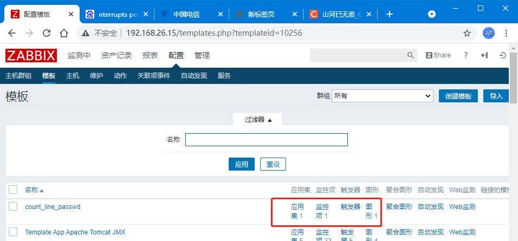Go to 关联项事件 submenu
The height and width of the screenshot is (241, 518).
click(x=154, y=76)
